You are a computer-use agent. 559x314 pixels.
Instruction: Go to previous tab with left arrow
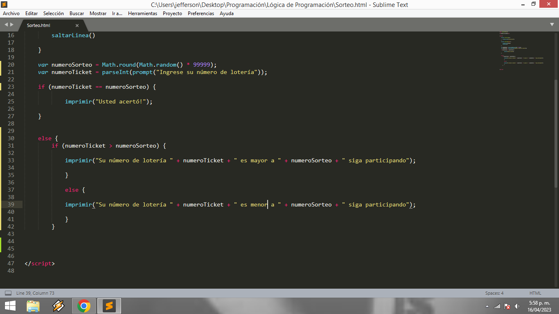[x=6, y=25]
